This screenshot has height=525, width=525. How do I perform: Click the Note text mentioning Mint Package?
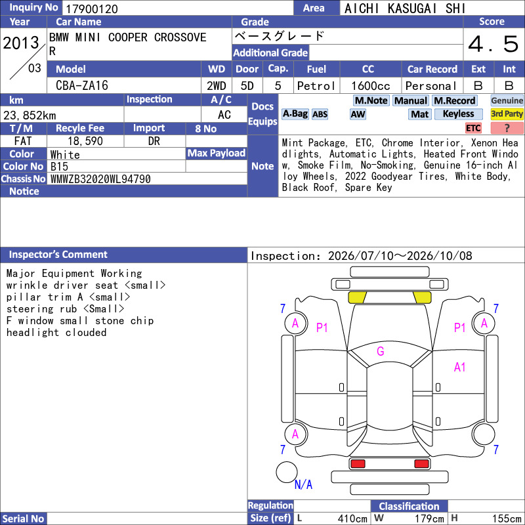pos(400,165)
